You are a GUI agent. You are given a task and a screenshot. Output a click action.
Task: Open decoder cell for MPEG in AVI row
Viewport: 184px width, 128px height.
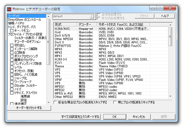coord(87,93)
